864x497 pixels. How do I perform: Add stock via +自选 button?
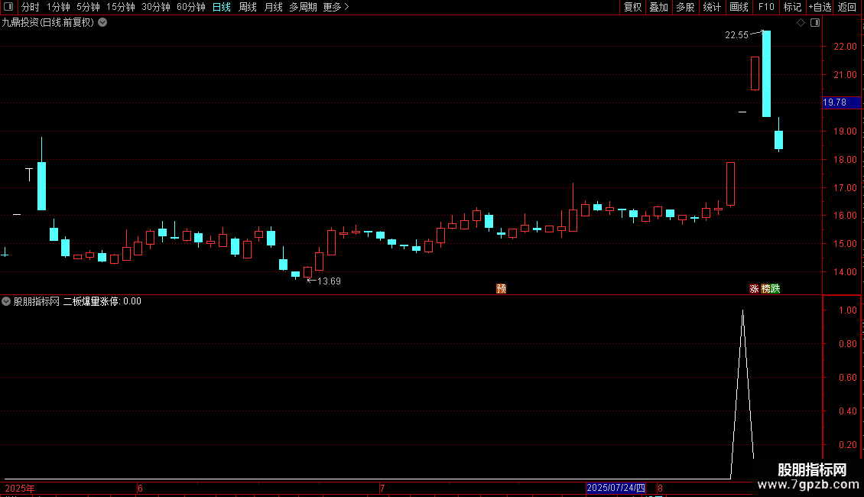(x=820, y=7)
